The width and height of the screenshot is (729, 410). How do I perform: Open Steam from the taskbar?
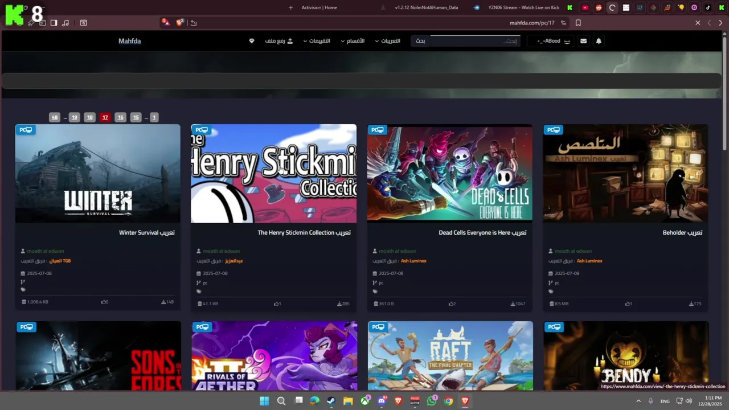pos(331,401)
